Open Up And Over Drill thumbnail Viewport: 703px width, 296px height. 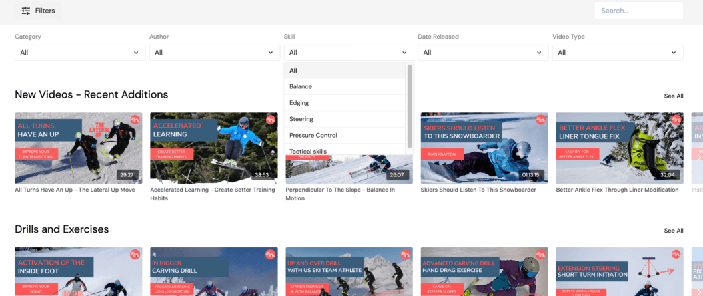(x=349, y=272)
